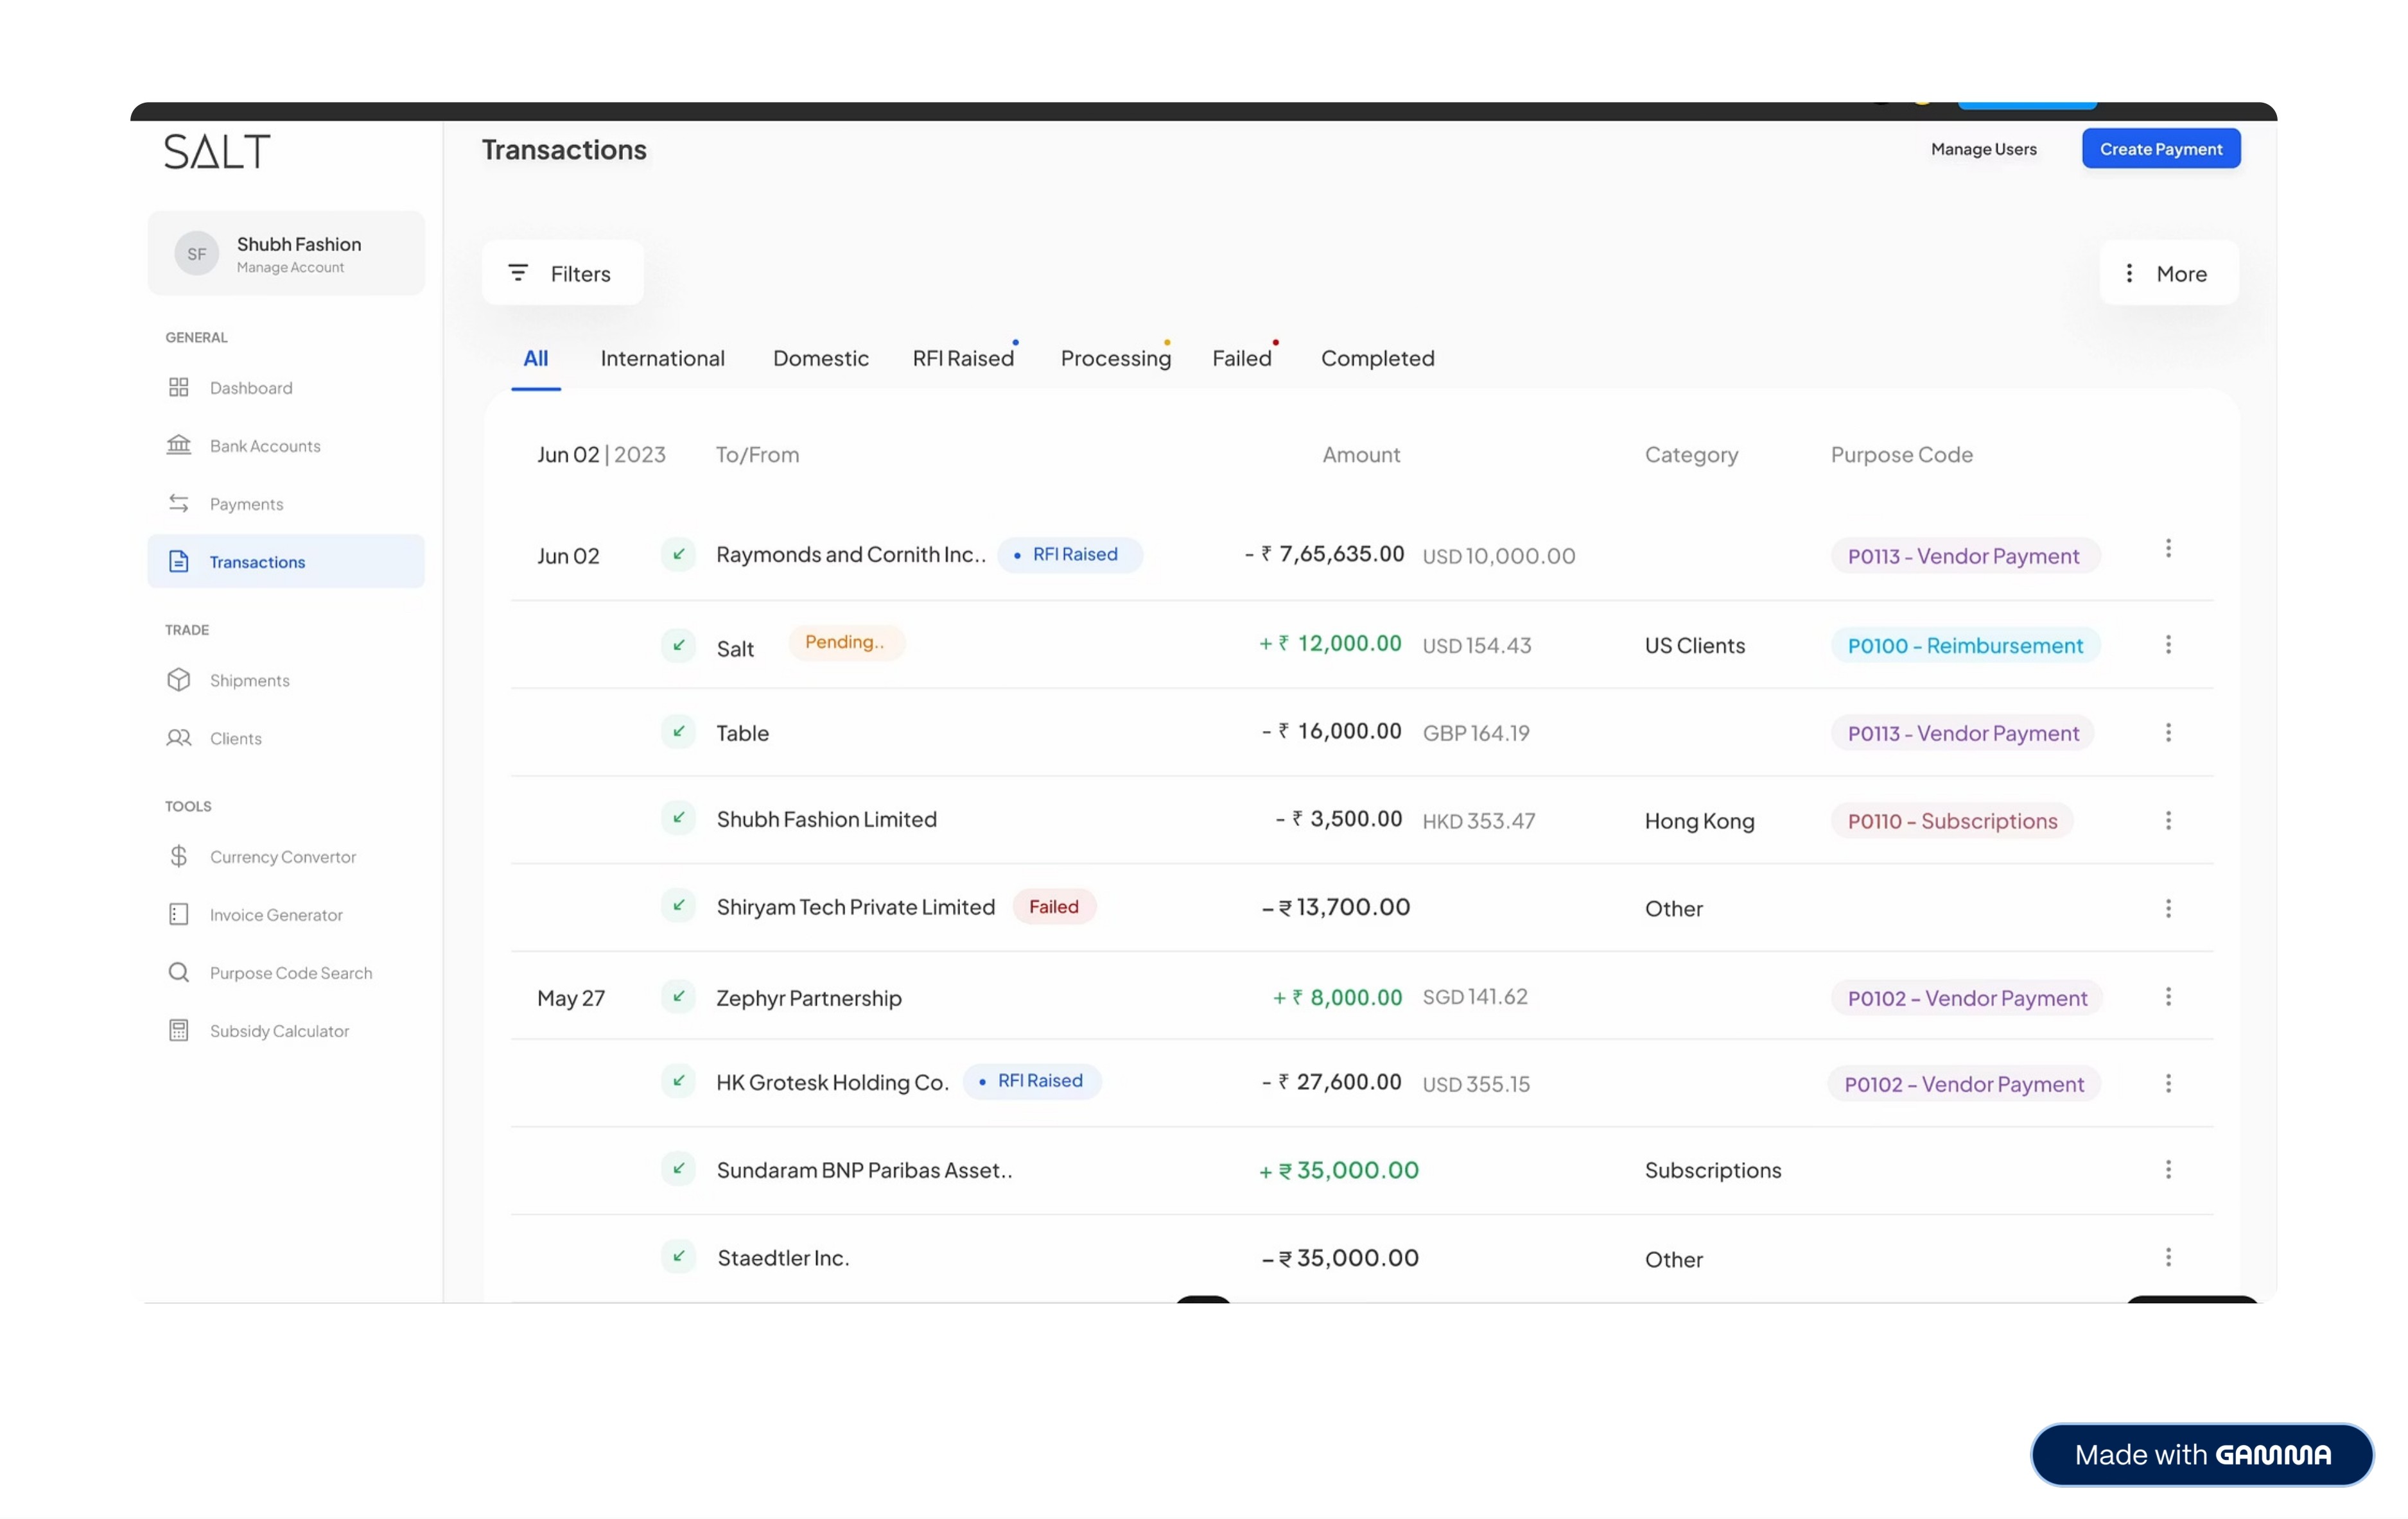Click the Invoice Generator icon

pyautogui.click(x=178, y=913)
